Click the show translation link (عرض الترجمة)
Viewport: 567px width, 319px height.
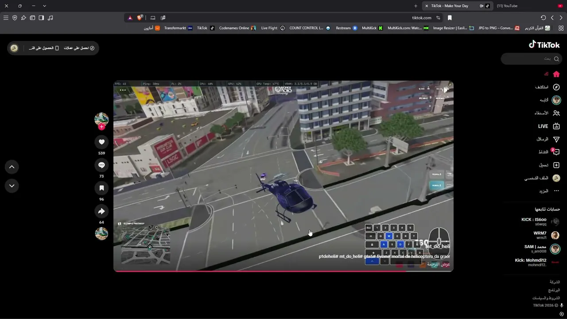coord(439,265)
